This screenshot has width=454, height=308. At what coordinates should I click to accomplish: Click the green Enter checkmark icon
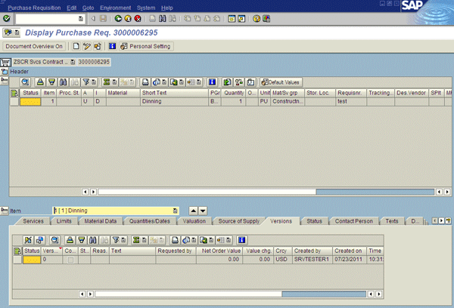click(7, 17)
